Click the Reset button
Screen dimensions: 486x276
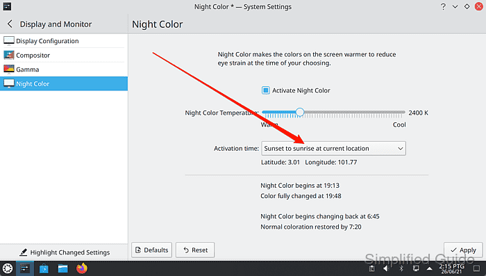[195, 250]
